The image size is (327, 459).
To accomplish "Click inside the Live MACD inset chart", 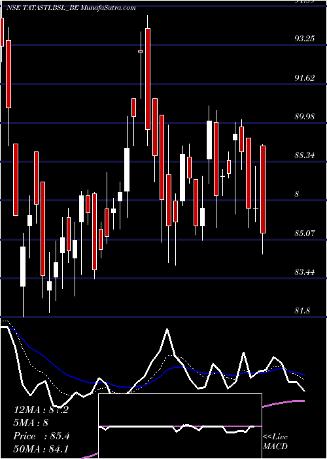I will pos(180,426).
